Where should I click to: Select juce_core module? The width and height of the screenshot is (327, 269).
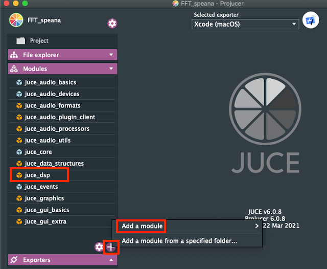[62, 152]
